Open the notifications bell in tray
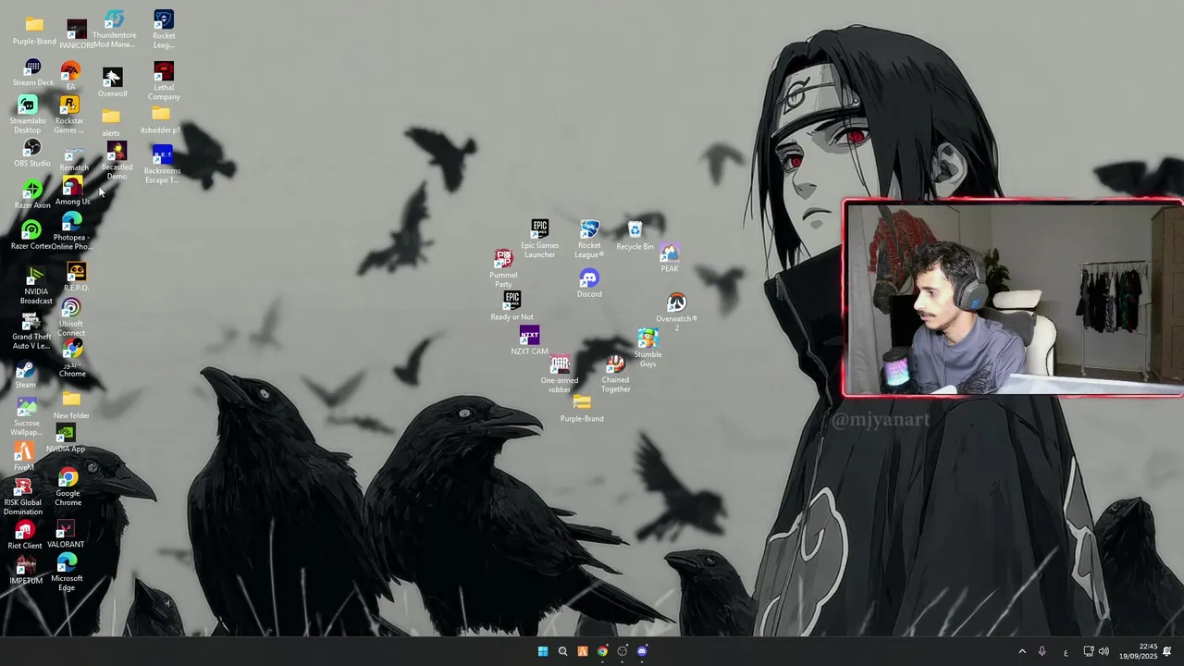This screenshot has height=666, width=1184. [x=1167, y=651]
